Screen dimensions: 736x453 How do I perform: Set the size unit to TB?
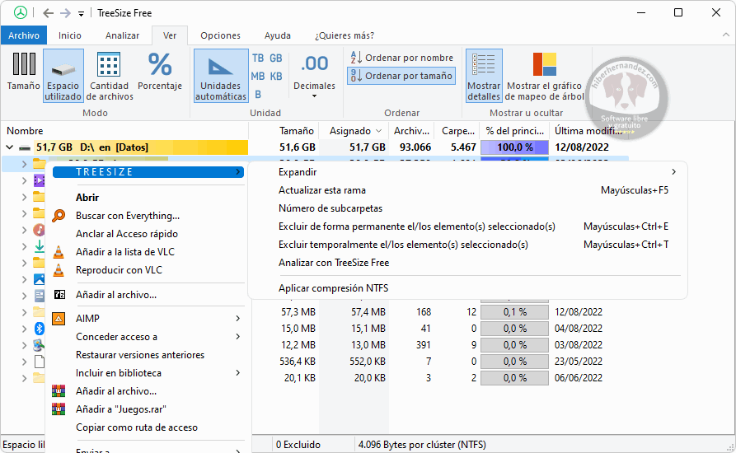click(258, 58)
